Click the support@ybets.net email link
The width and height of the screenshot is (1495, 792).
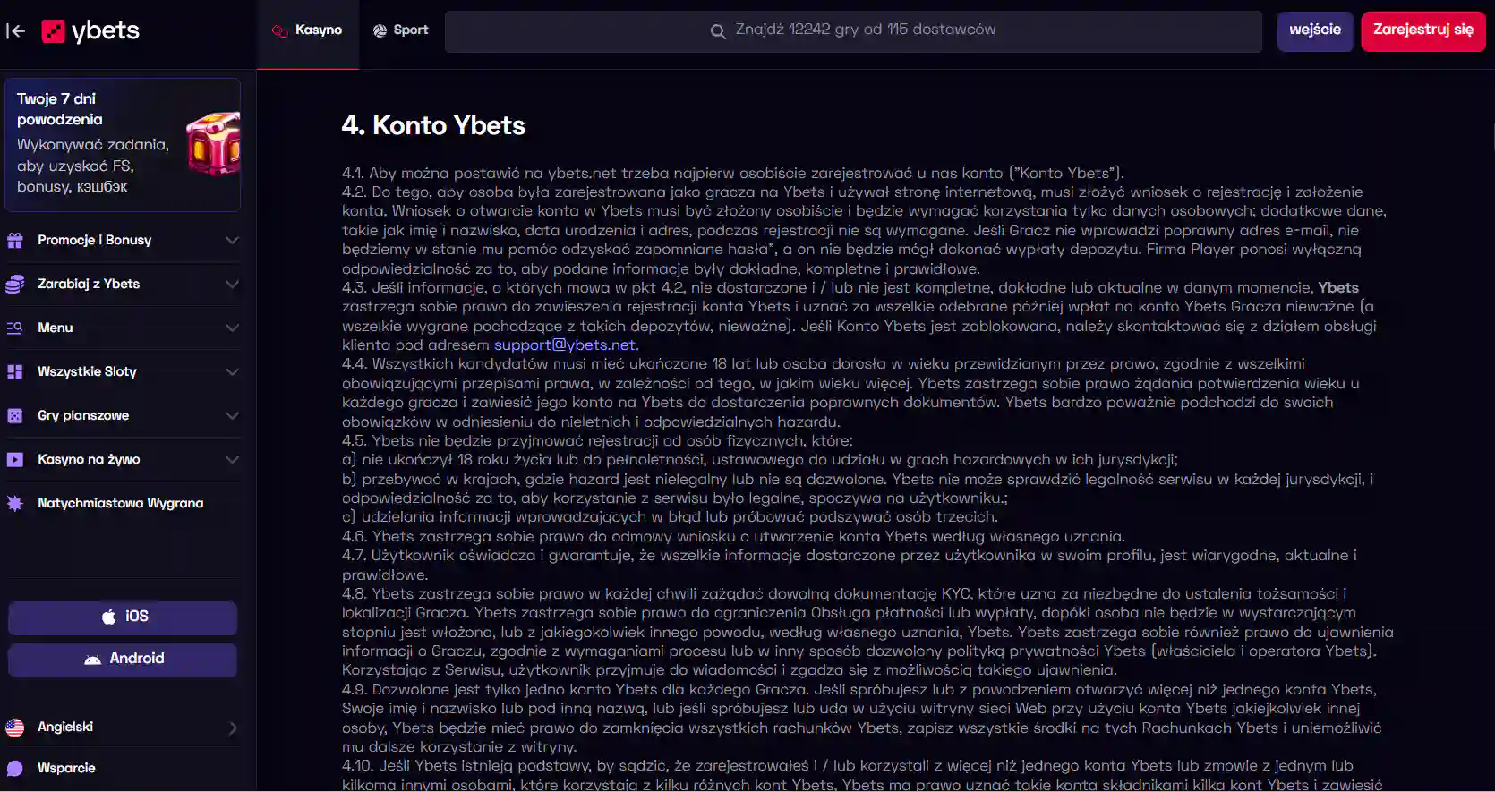(x=564, y=345)
